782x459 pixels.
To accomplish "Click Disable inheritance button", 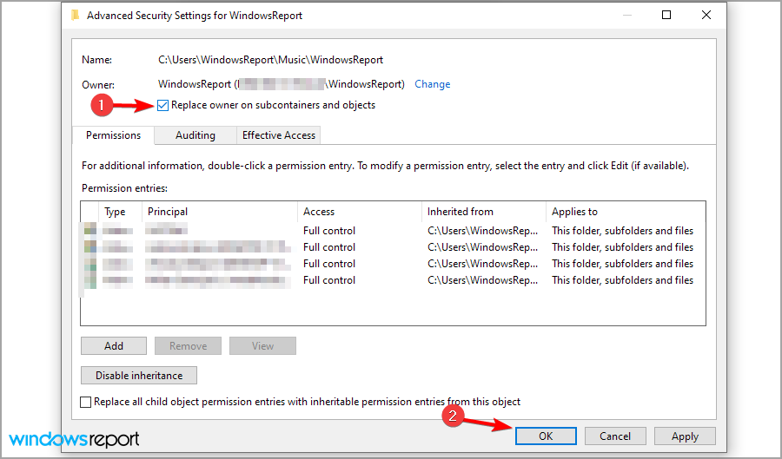I will coord(139,376).
